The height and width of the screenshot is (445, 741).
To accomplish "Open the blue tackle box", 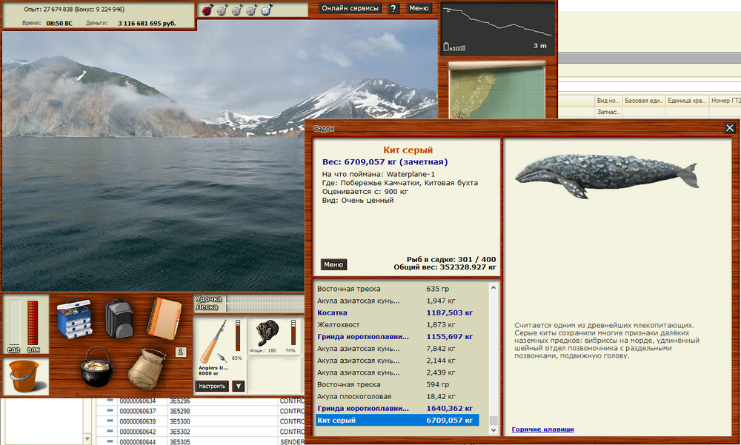I will pyautogui.click(x=74, y=319).
